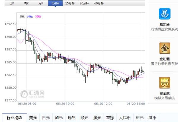The width and height of the screenshot is (178, 122).
Task: Click the 贵金属 title link
Action: point(165,94)
